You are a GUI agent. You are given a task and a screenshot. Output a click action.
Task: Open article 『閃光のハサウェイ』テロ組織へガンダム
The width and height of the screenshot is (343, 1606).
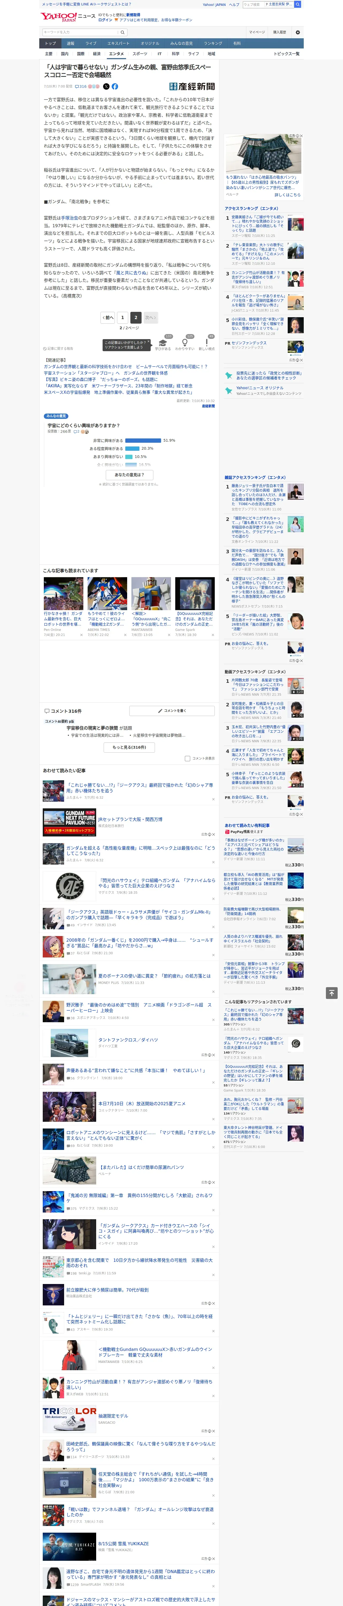157,883
